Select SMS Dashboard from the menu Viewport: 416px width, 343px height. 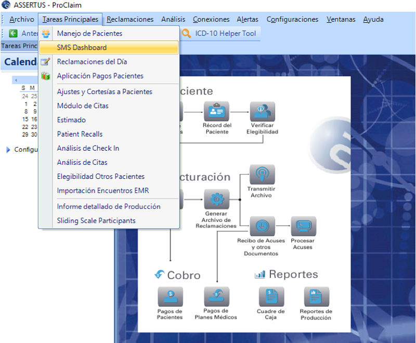[82, 47]
